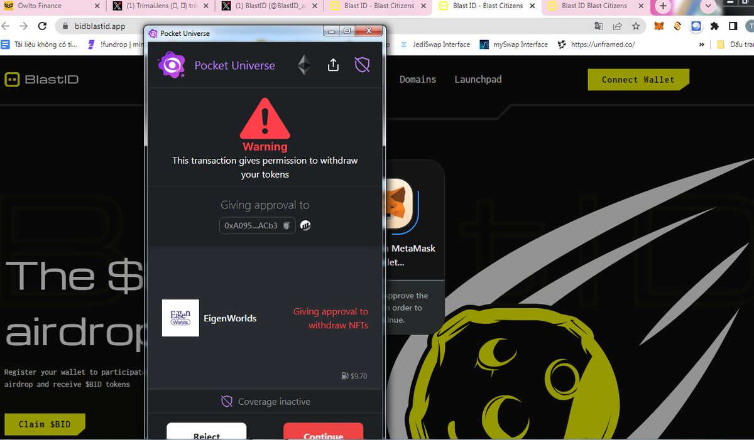Open the Extensions puzzle menu
This screenshot has height=440, width=754.
click(714, 26)
